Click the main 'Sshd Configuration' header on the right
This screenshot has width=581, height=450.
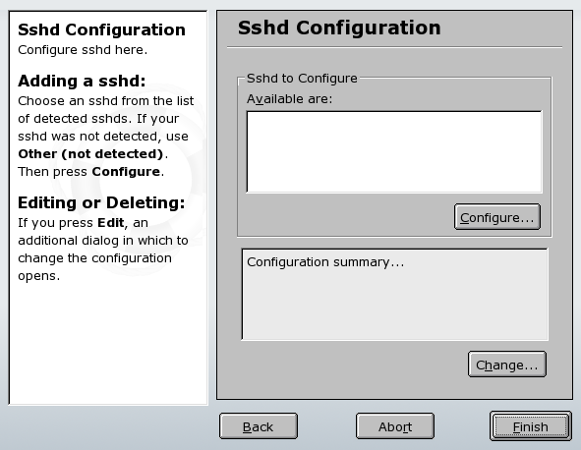[x=339, y=28]
